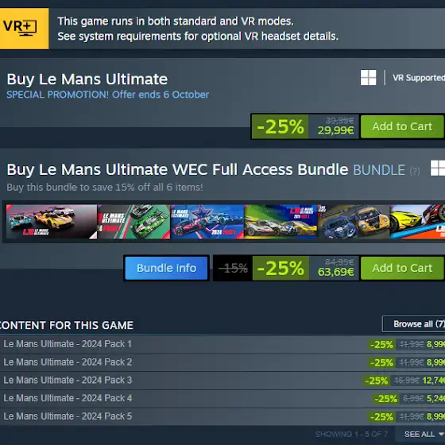
Task: Click the blue star 2024 pack thumbnail
Action: [x=207, y=222]
